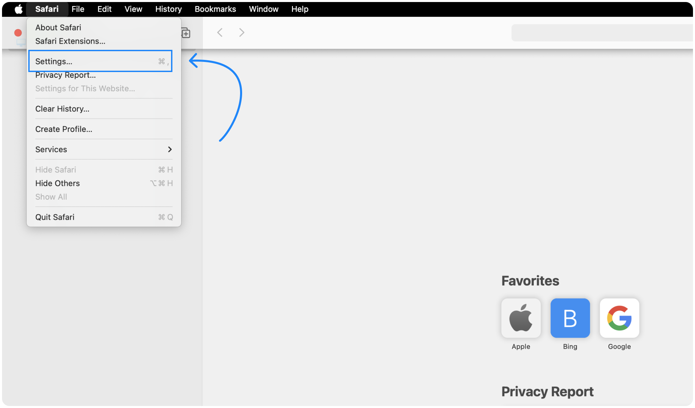Select Clear History option
Screen dimensions: 695x408
pyautogui.click(x=62, y=108)
